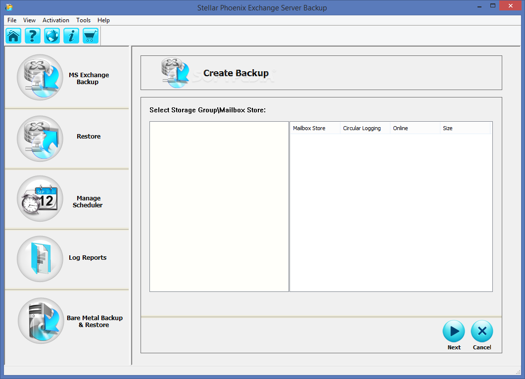Open the Help menu

(103, 20)
